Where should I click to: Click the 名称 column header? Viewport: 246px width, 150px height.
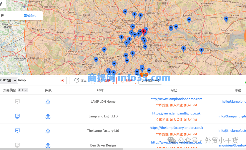coord(100,90)
